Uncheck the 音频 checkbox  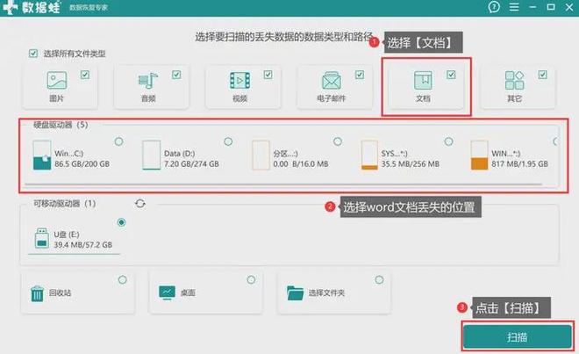pyautogui.click(x=176, y=75)
